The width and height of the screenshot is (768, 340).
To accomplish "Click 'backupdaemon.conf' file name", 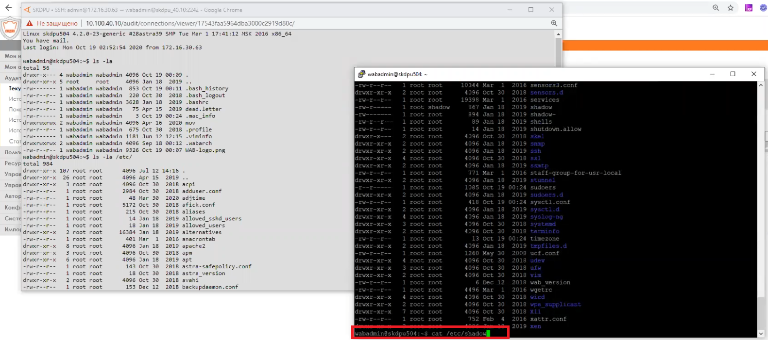I will click(x=210, y=287).
